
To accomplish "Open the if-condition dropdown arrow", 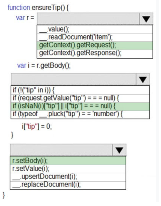I will pyautogui.click(x=143, y=79).
